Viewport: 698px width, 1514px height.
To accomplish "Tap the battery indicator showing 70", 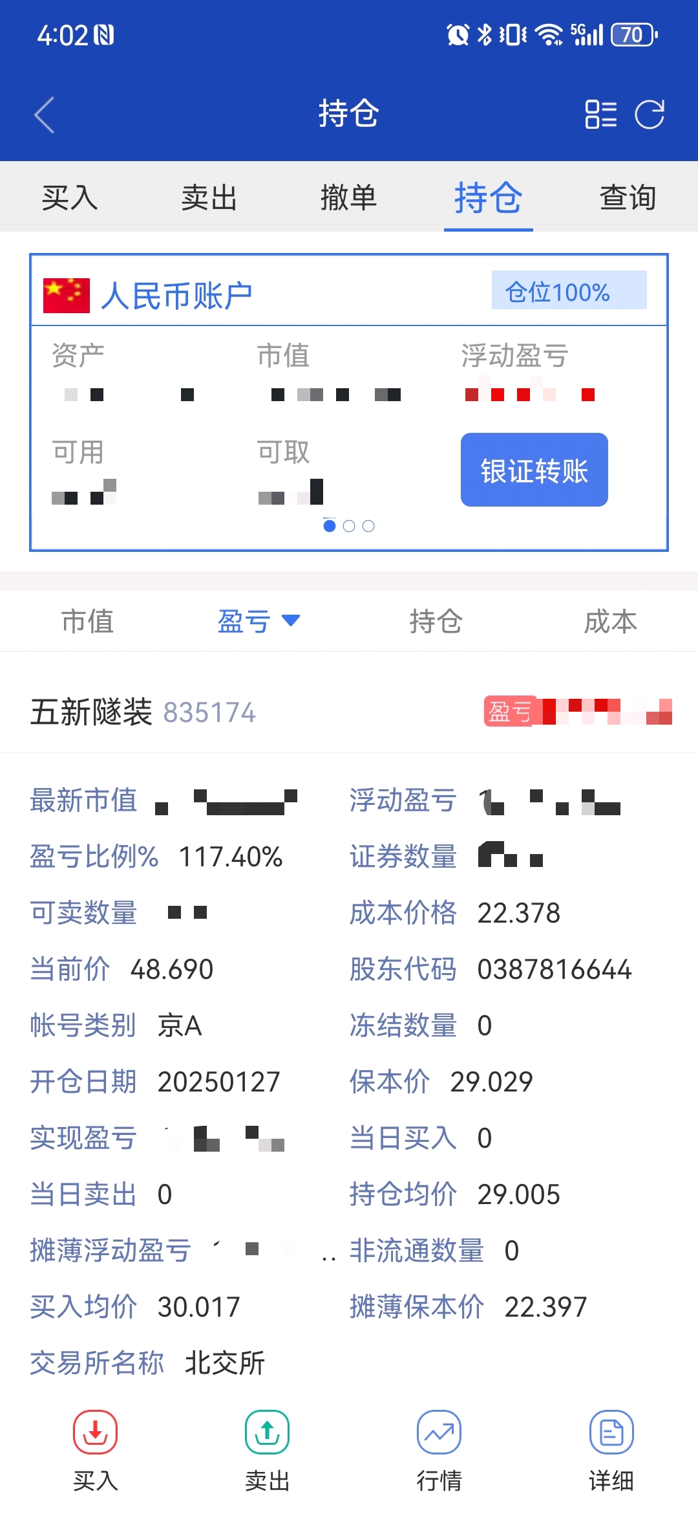I will click(634, 34).
